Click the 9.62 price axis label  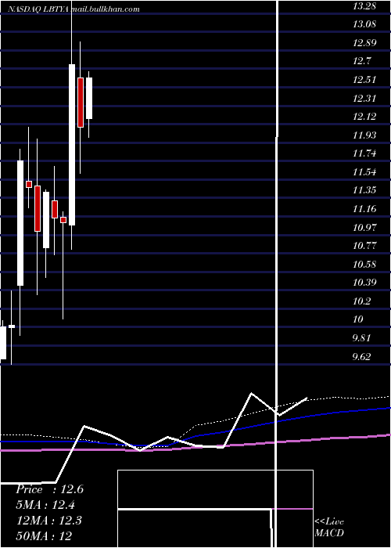(361, 356)
